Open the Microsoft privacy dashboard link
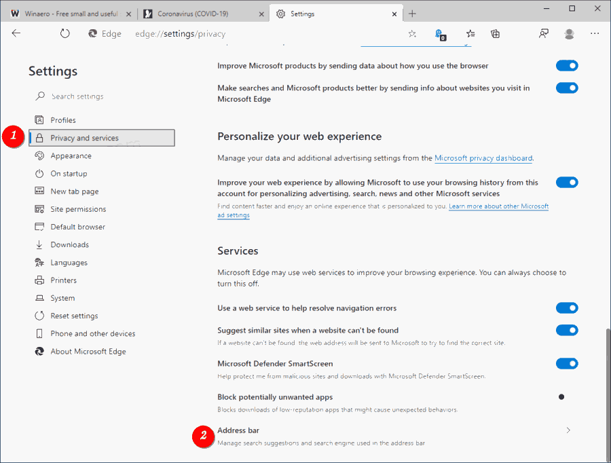 click(x=483, y=158)
